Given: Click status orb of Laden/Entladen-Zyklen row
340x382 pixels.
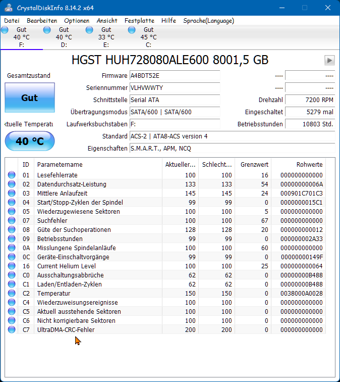Looking at the screenshot, I should pyautogui.click(x=12, y=284).
